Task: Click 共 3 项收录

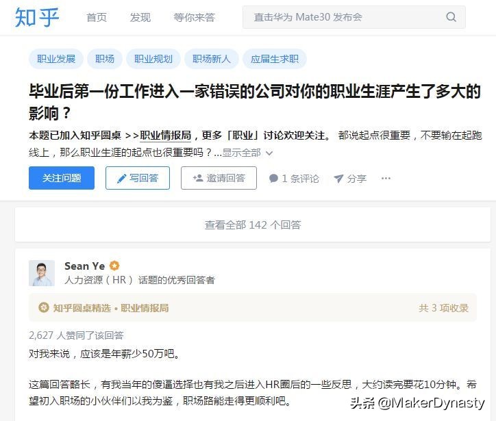Action: tap(443, 307)
